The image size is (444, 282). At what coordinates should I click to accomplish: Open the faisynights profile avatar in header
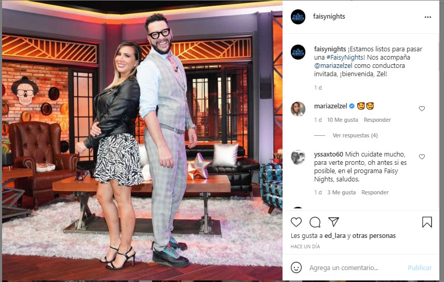click(x=298, y=17)
